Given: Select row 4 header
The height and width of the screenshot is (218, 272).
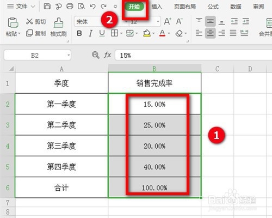Looking at the screenshot, I should click(8, 146).
